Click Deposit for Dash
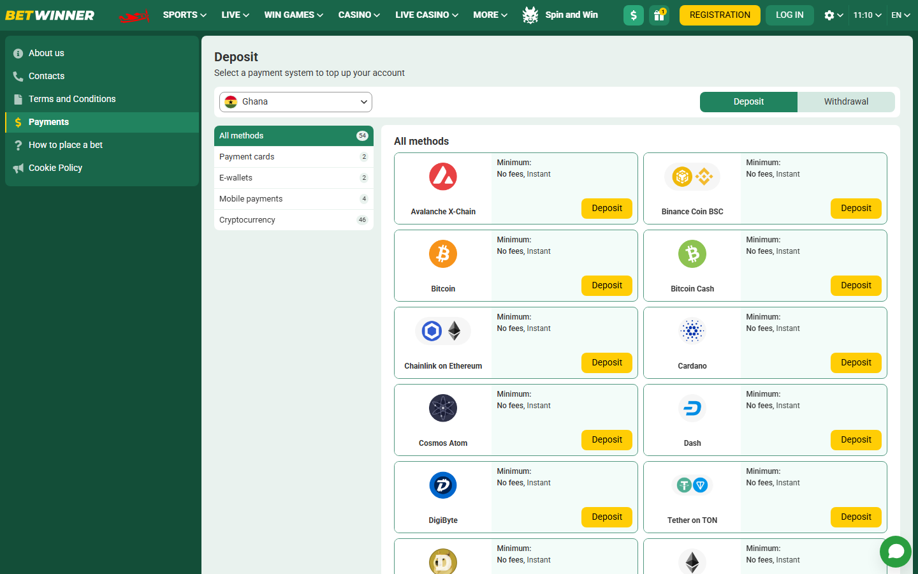The height and width of the screenshot is (574, 918). pos(856,440)
